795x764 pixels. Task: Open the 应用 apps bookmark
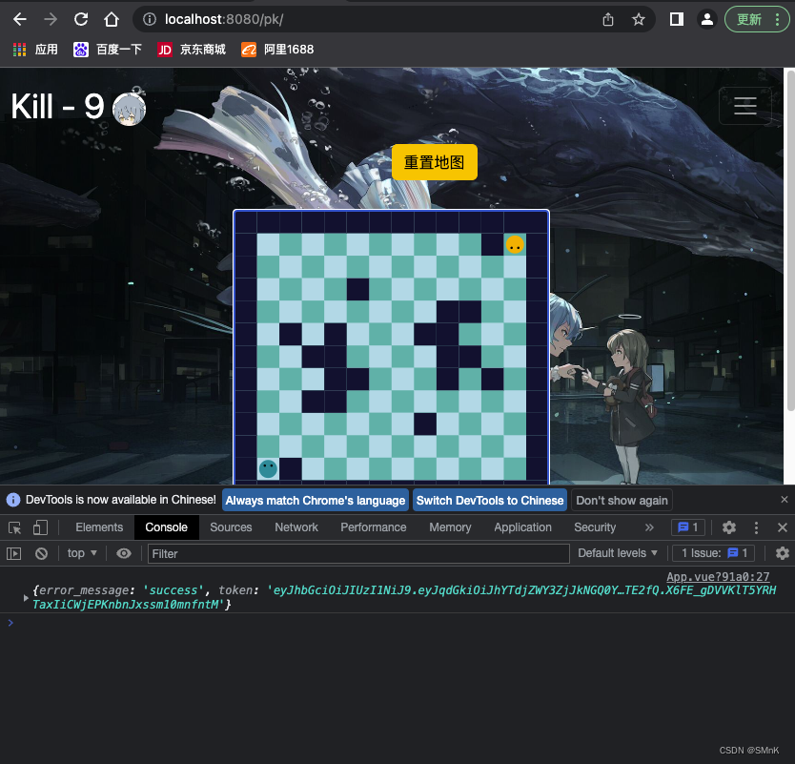click(x=35, y=50)
